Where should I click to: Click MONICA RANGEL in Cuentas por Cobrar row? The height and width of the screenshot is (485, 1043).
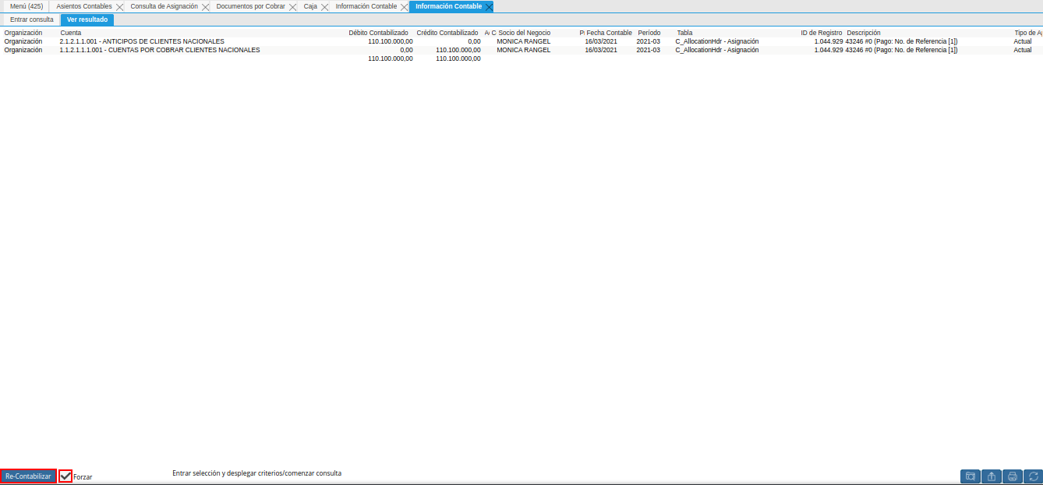coord(524,50)
